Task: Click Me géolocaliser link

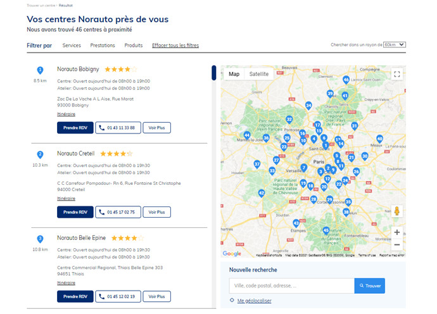Action: pos(254,301)
